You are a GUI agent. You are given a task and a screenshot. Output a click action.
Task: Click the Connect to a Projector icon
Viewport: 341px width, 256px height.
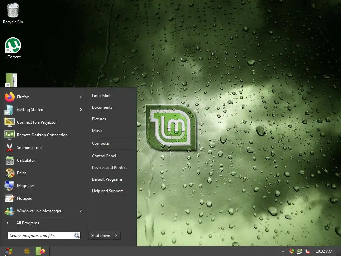coord(10,122)
